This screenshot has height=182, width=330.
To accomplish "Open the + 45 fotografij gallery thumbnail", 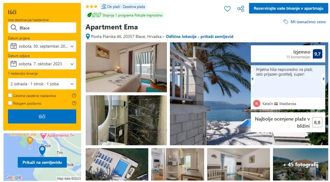I will click(x=300, y=164).
